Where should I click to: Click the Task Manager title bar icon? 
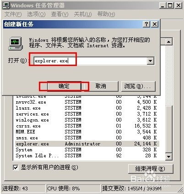click(6, 6)
